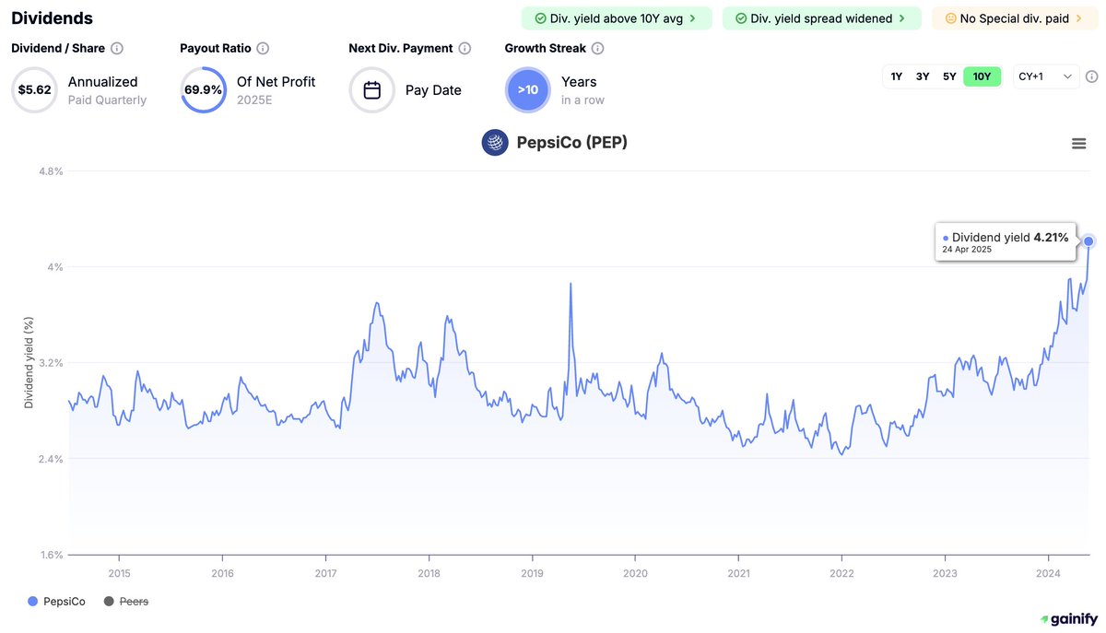This screenshot has height=633, width=1106.
Task: Click the info icon next to CY+1 dropdown
Action: (x=1091, y=76)
